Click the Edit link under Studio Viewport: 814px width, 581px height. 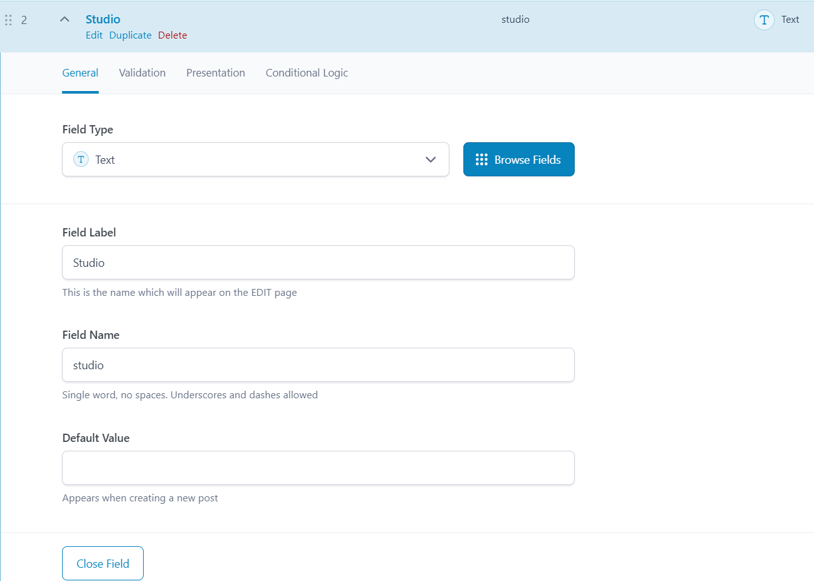click(x=94, y=35)
